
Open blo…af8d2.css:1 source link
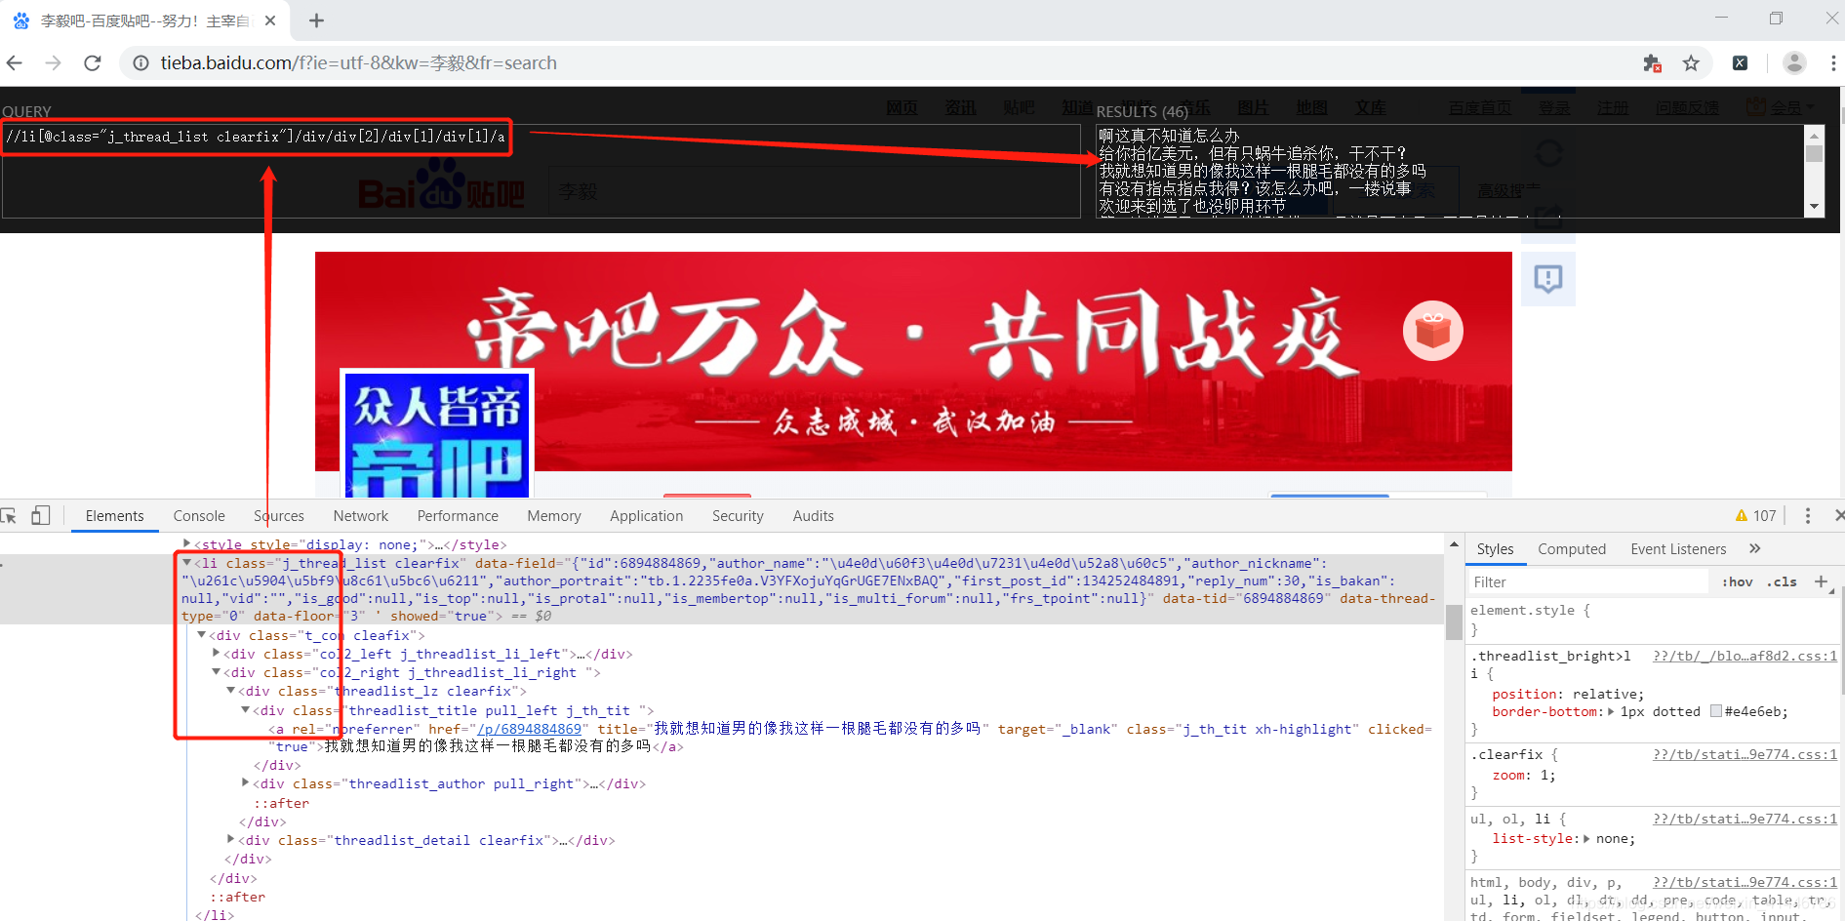(1745, 656)
